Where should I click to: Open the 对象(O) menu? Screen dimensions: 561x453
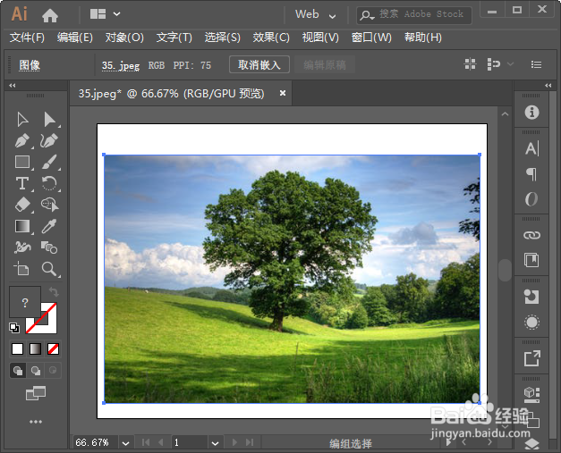click(124, 38)
